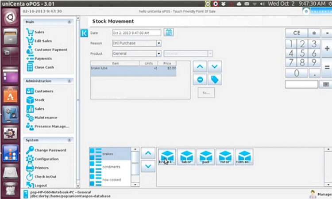Page category list up
The image size is (332, 199).
click(148, 153)
